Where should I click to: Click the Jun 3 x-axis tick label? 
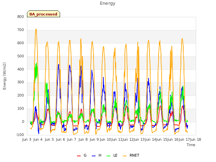pos(27,139)
